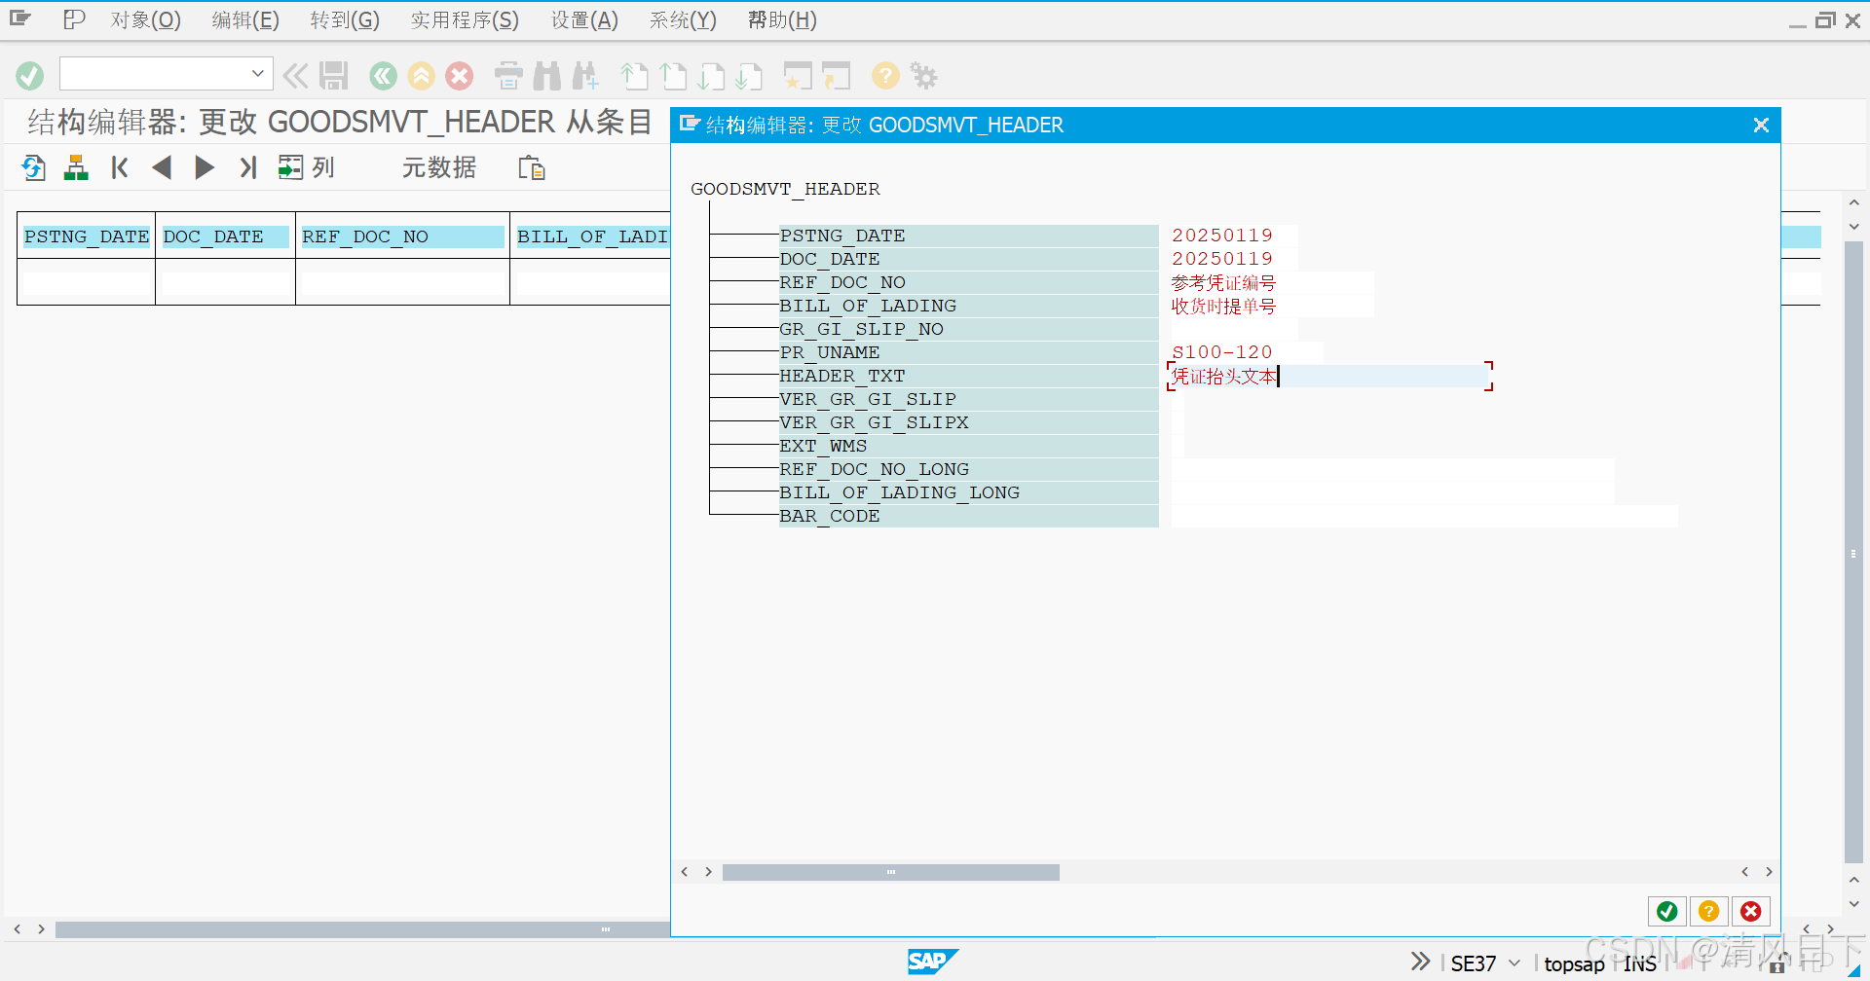The image size is (1870, 981).
Task: Click the HEADER_TXT input field
Action: click(1325, 376)
